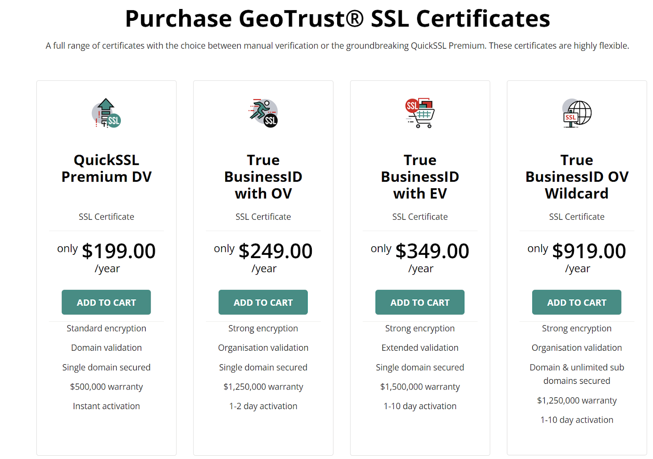The image size is (653, 459).
Task: Select the QuickSSL Premium DV title
Action: coord(106,168)
